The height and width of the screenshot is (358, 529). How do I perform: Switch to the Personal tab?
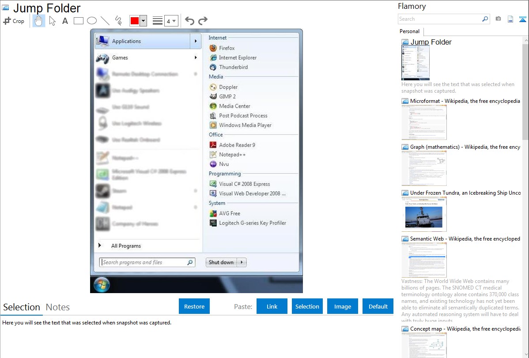pyautogui.click(x=410, y=31)
